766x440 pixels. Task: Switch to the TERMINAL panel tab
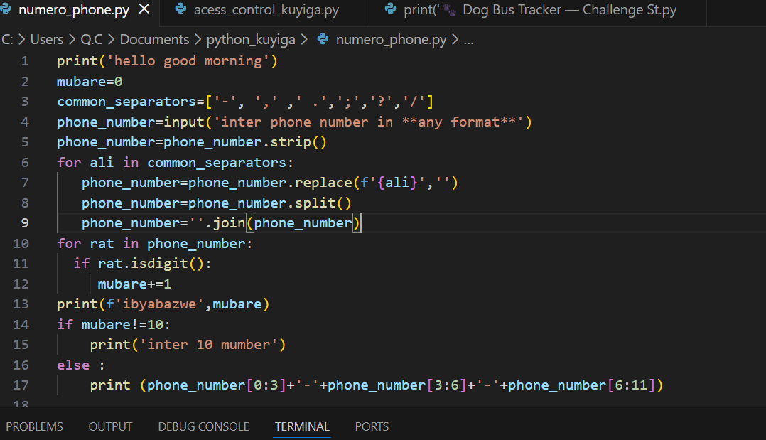tap(302, 426)
